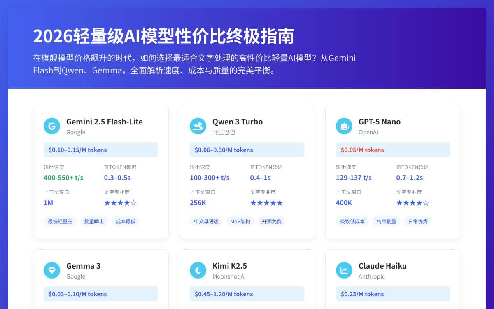Open the Qwen 3 Turbo pricing badge
494x309 pixels.
click(247, 150)
